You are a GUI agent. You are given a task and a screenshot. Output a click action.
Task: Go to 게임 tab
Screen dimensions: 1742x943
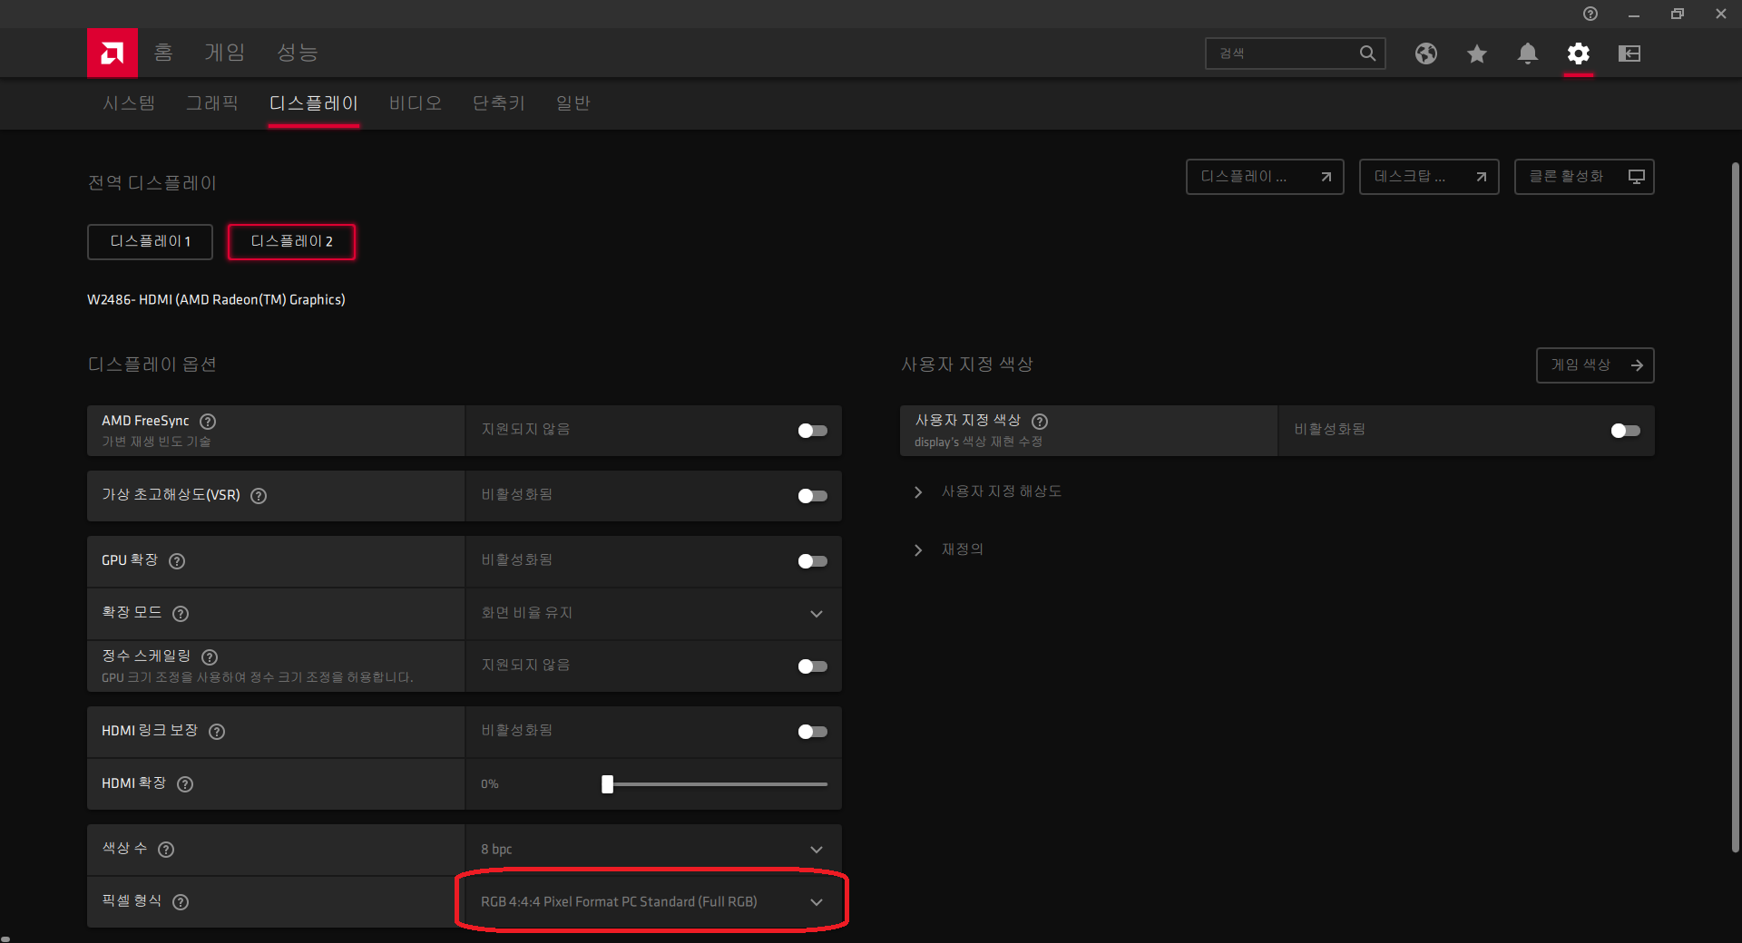click(225, 53)
